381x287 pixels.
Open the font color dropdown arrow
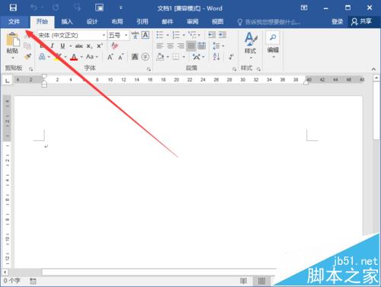(82, 57)
